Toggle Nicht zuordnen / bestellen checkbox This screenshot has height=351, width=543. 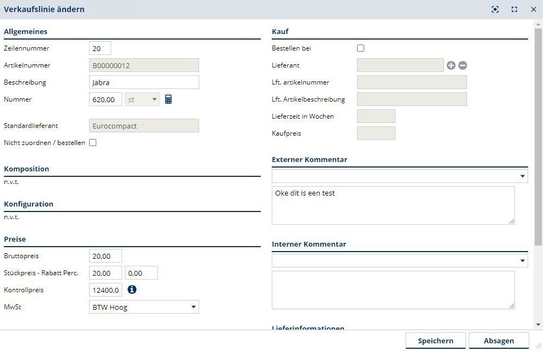point(92,143)
